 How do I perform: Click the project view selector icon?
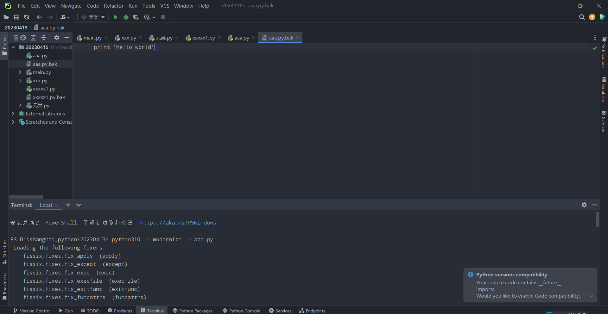pyautogui.click(x=16, y=38)
